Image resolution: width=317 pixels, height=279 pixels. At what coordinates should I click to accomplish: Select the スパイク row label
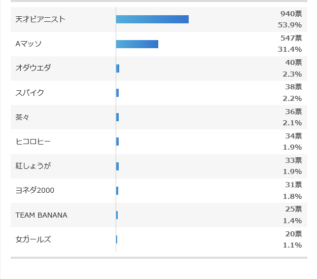[x=30, y=93]
